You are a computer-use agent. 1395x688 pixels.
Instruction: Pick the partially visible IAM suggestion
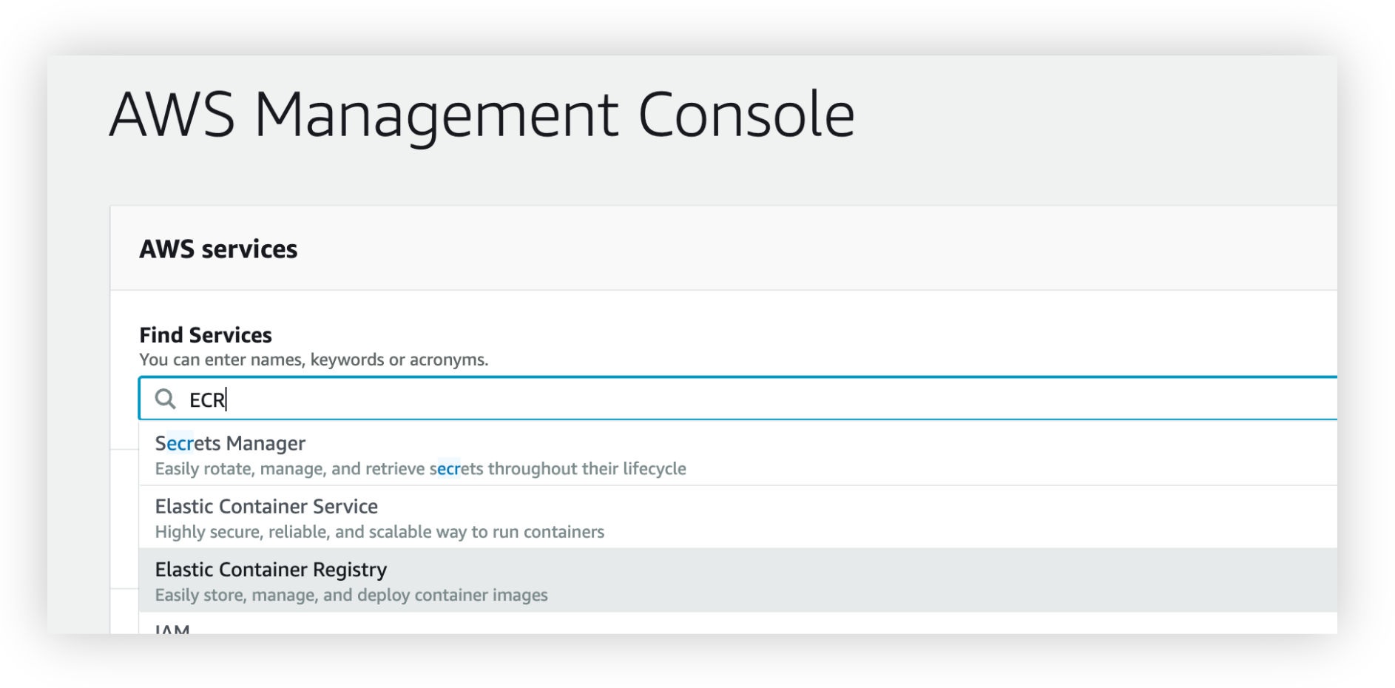point(172,629)
